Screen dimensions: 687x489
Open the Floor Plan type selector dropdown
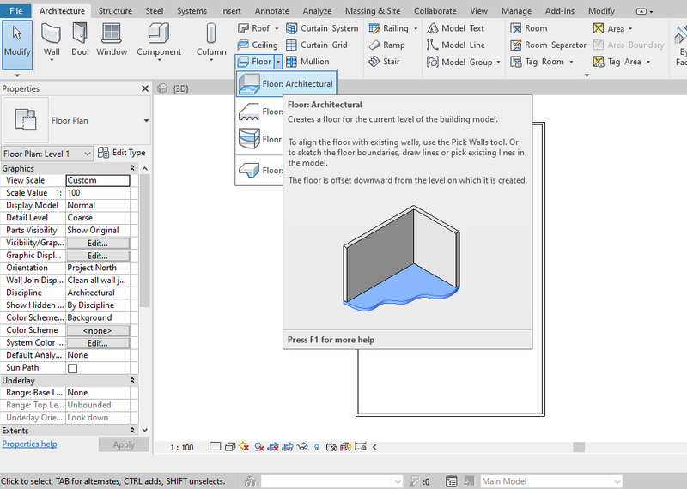[x=146, y=120]
